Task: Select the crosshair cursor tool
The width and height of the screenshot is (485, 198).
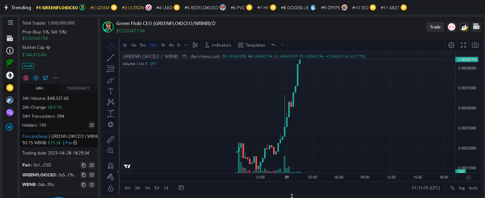Action: (110, 46)
